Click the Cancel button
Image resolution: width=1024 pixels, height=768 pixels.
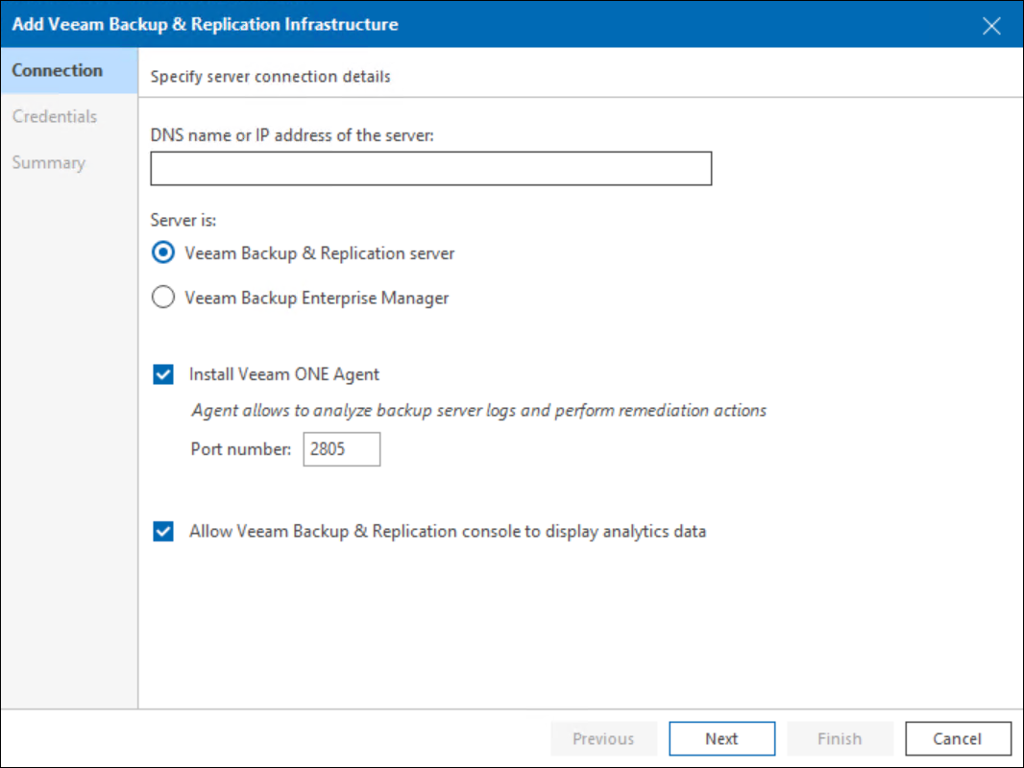958,738
